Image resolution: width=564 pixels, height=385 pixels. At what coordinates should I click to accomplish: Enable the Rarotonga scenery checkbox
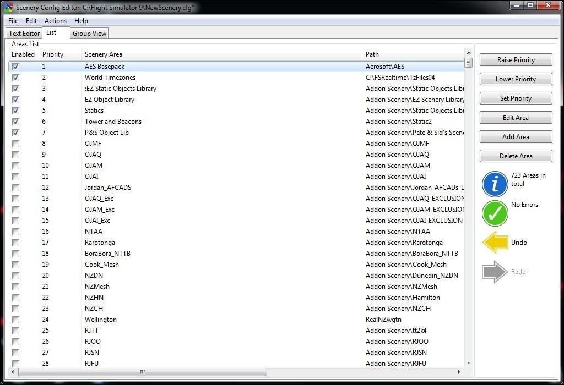coord(15,243)
